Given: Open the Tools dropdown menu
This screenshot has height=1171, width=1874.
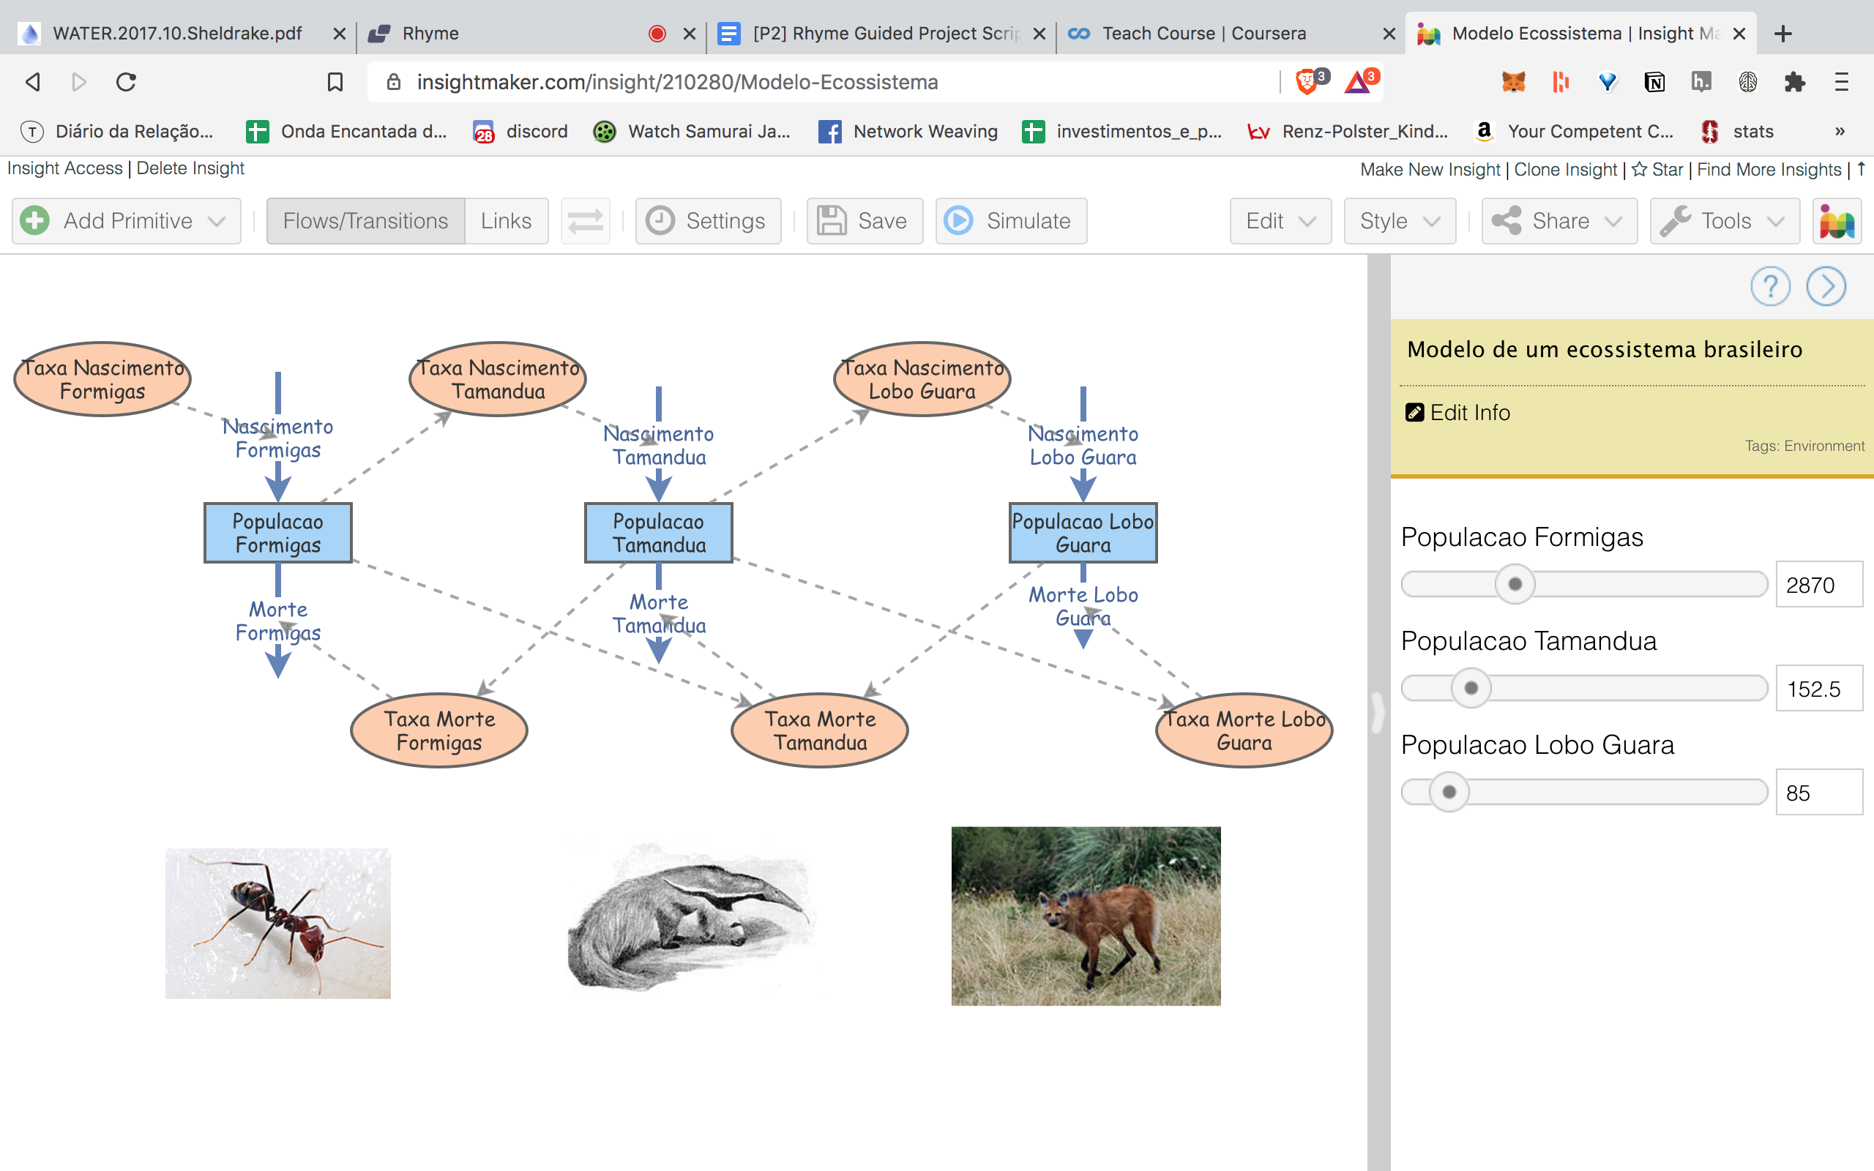Looking at the screenshot, I should (1724, 221).
